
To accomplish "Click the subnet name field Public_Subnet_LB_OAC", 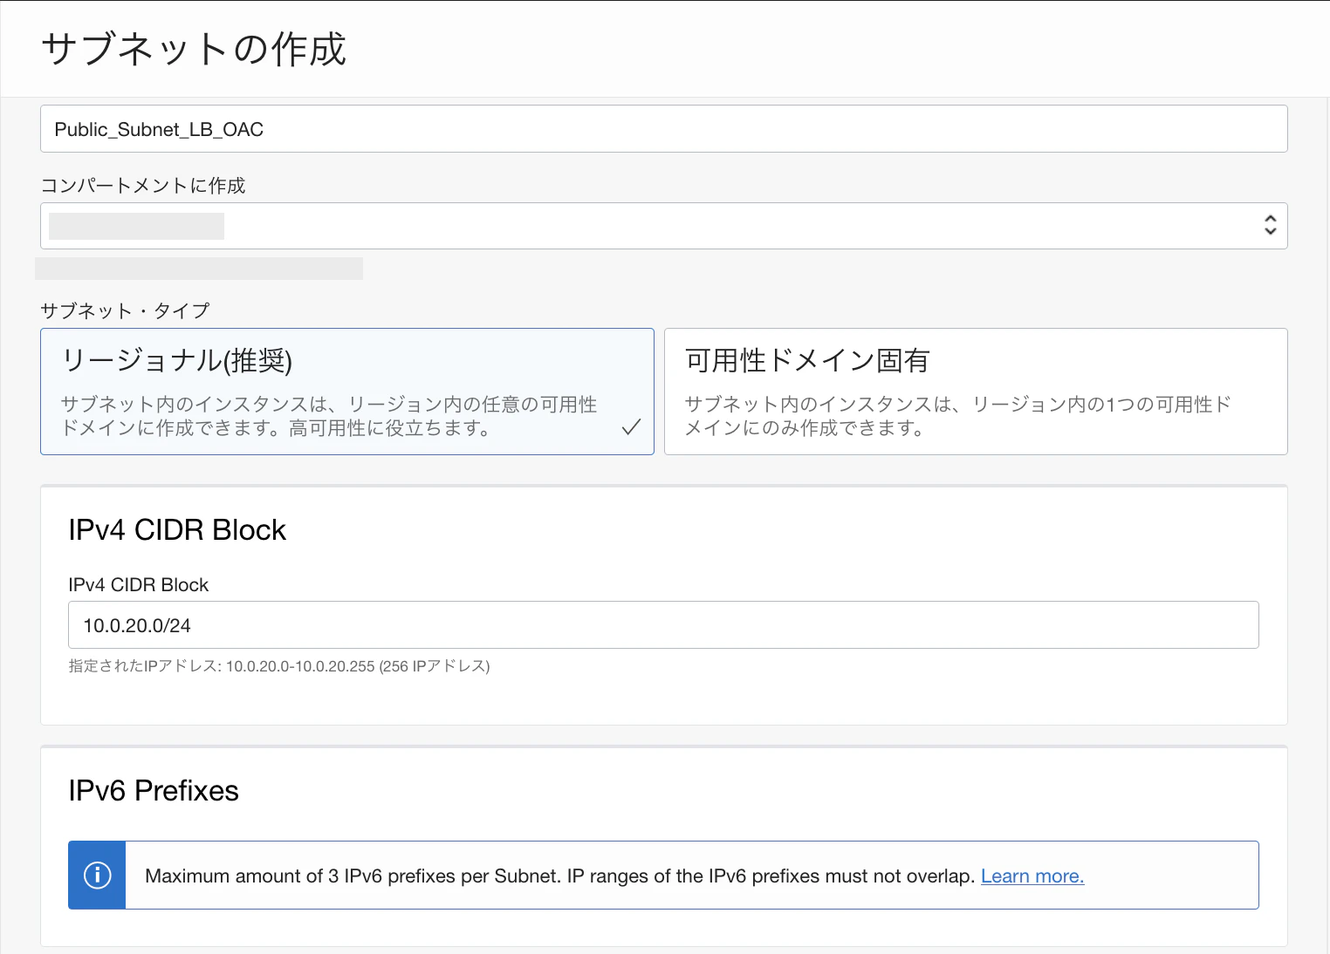I will (664, 129).
